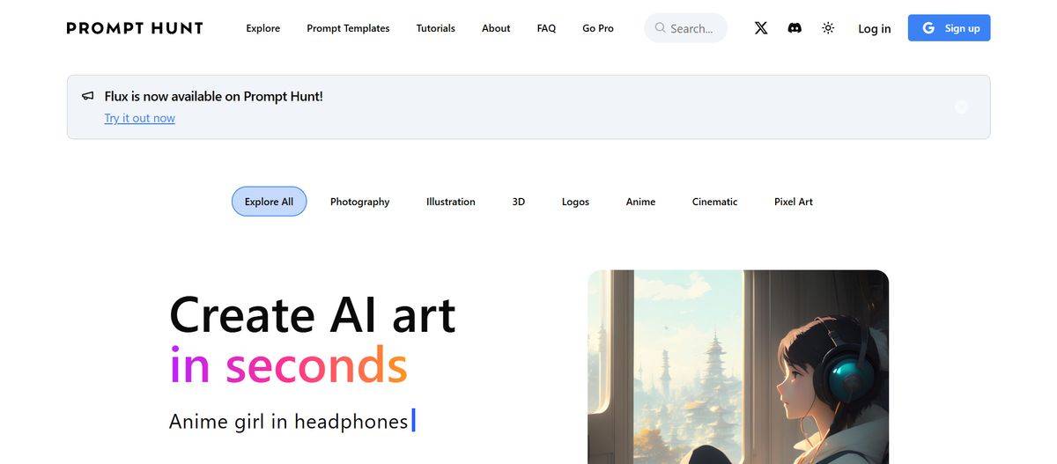Viewport: 1057px width, 464px height.
Task: Click the PROMPT HUNT logo
Action: tap(135, 28)
